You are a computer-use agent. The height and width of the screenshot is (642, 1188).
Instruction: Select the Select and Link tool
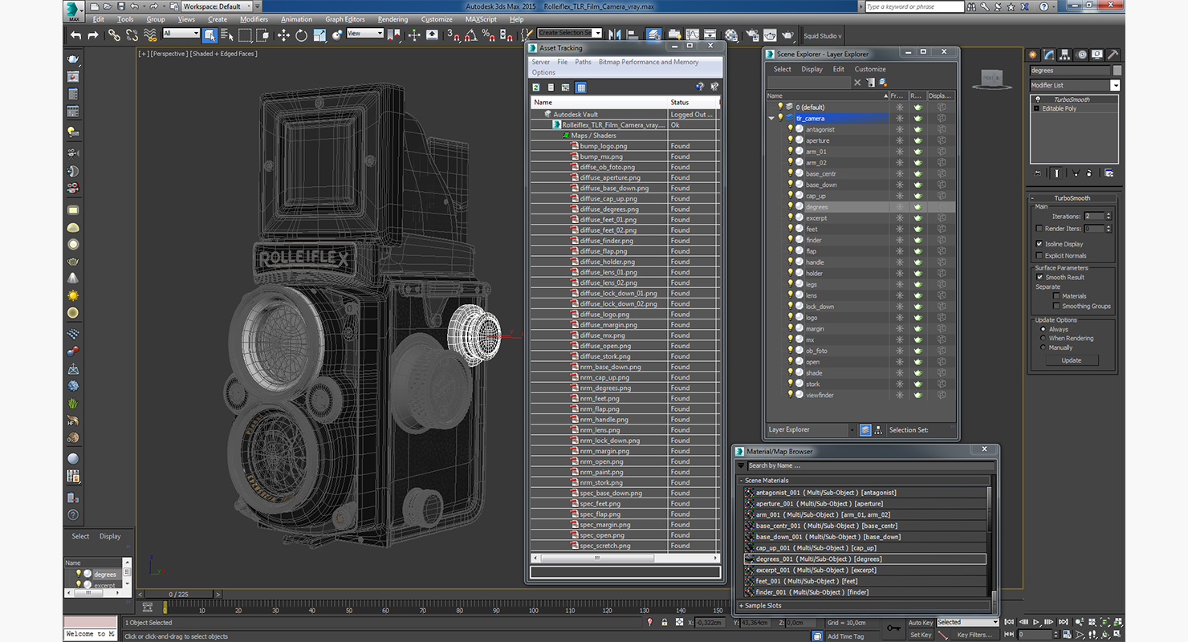(x=115, y=35)
